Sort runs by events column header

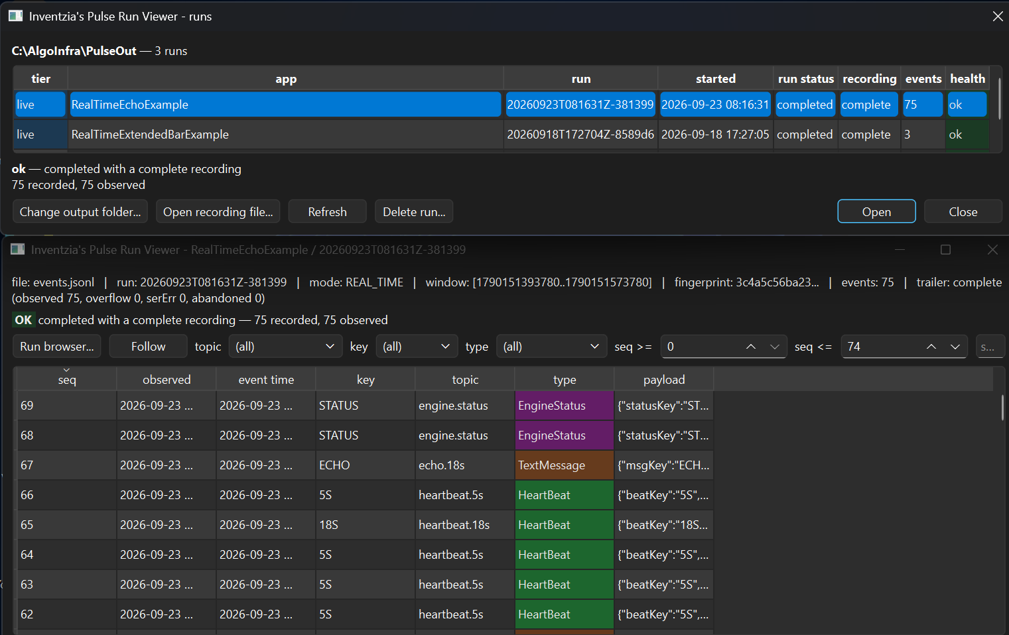[x=923, y=78]
